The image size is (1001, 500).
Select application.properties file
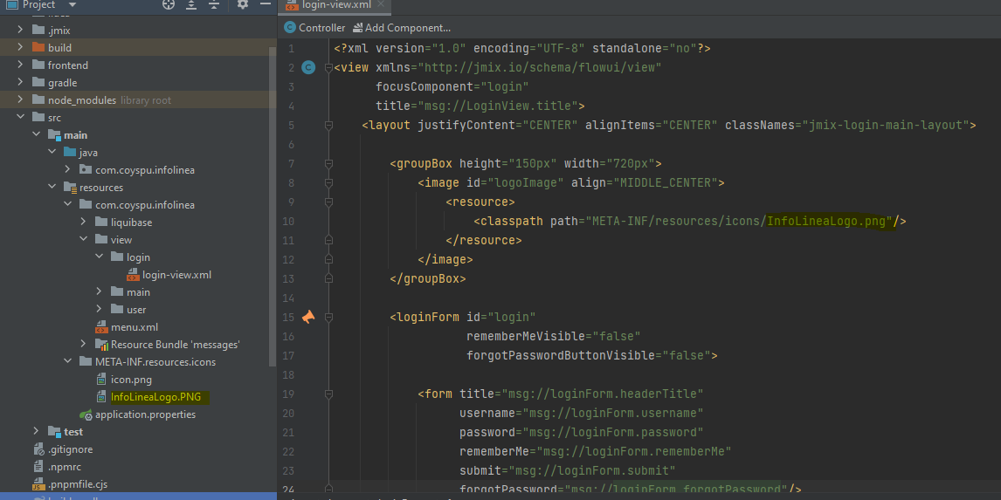(146, 414)
